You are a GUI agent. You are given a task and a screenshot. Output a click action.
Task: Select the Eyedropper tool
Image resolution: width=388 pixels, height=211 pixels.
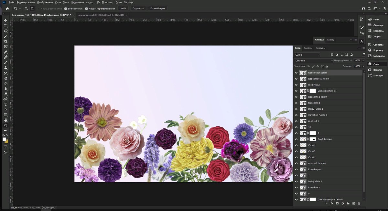coord(5,52)
